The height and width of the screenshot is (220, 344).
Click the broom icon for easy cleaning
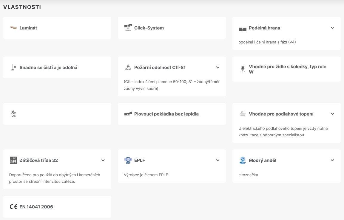pyautogui.click(x=13, y=68)
